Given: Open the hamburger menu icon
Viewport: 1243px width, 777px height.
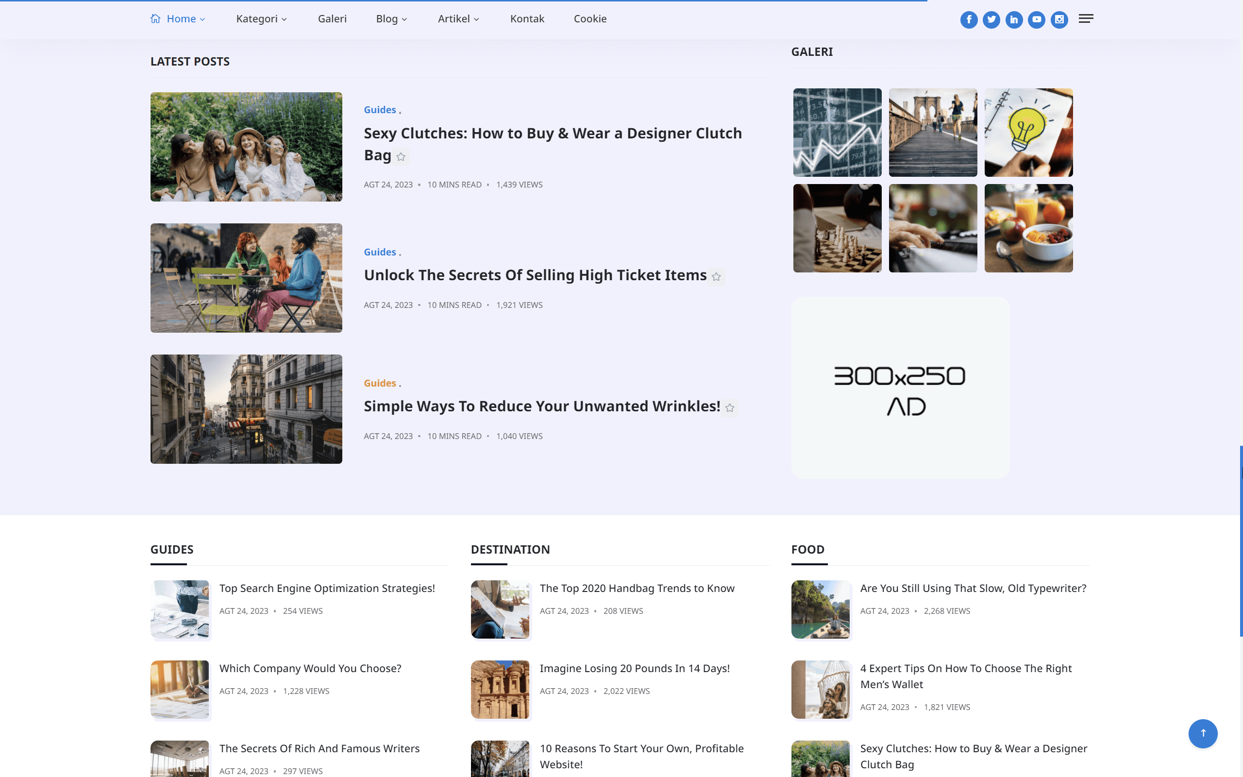Looking at the screenshot, I should pyautogui.click(x=1086, y=18).
